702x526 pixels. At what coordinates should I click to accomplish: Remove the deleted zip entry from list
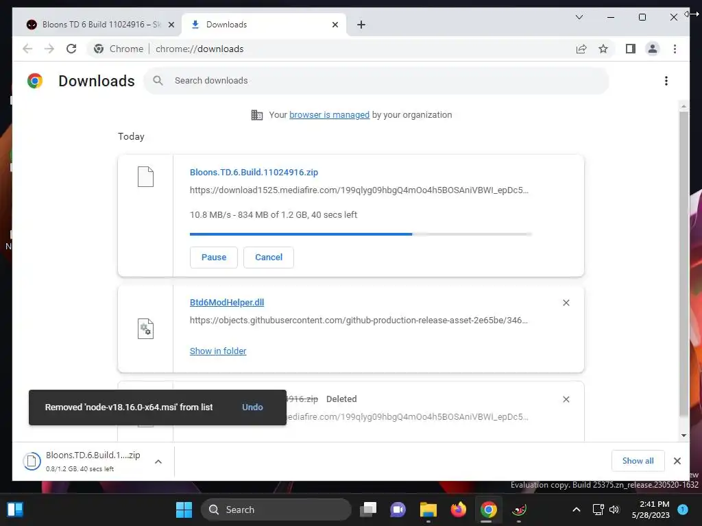pyautogui.click(x=566, y=399)
